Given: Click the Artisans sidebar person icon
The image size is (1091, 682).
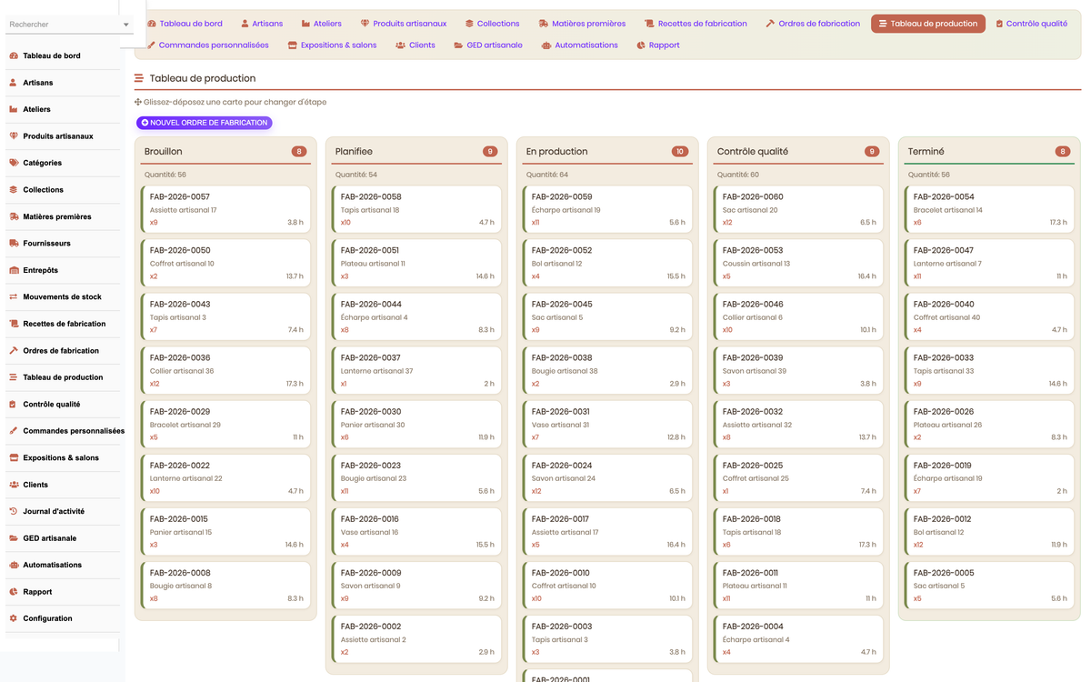Looking at the screenshot, I should [x=14, y=83].
